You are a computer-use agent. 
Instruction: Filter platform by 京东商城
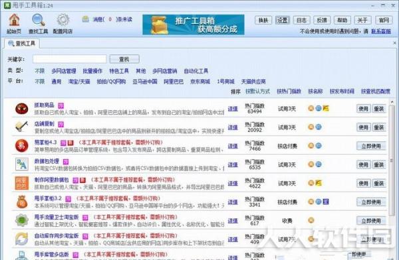click(x=200, y=82)
